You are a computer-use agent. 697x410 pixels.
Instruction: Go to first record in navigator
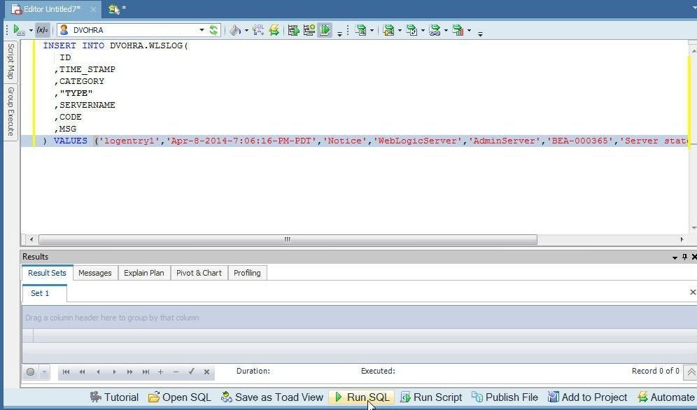click(66, 372)
